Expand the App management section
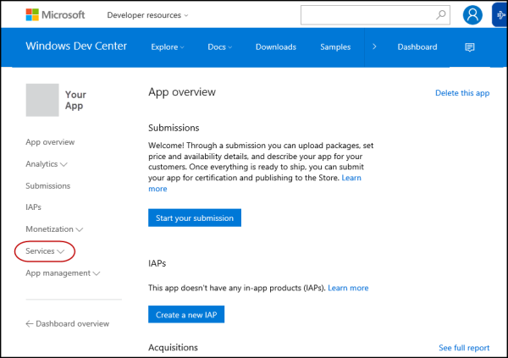508x358 pixels. coord(63,273)
